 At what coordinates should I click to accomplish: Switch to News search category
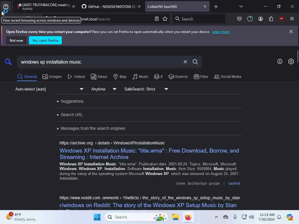pos(99,77)
